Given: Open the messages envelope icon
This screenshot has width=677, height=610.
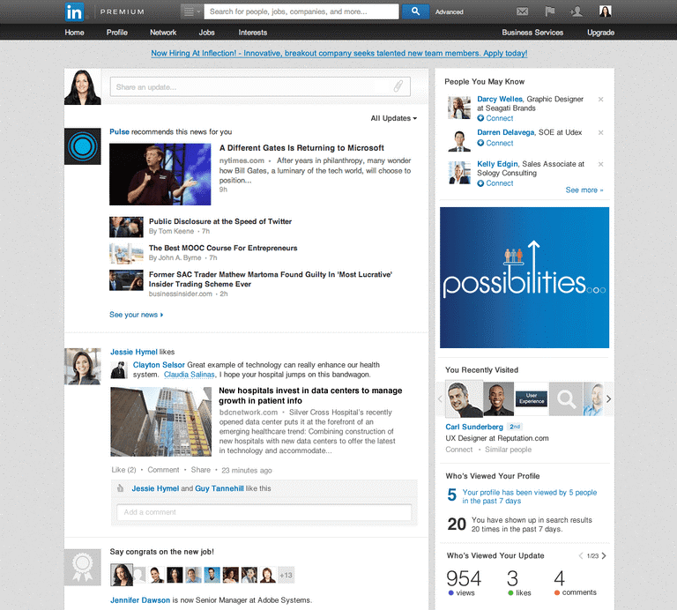Looking at the screenshot, I should [522, 11].
